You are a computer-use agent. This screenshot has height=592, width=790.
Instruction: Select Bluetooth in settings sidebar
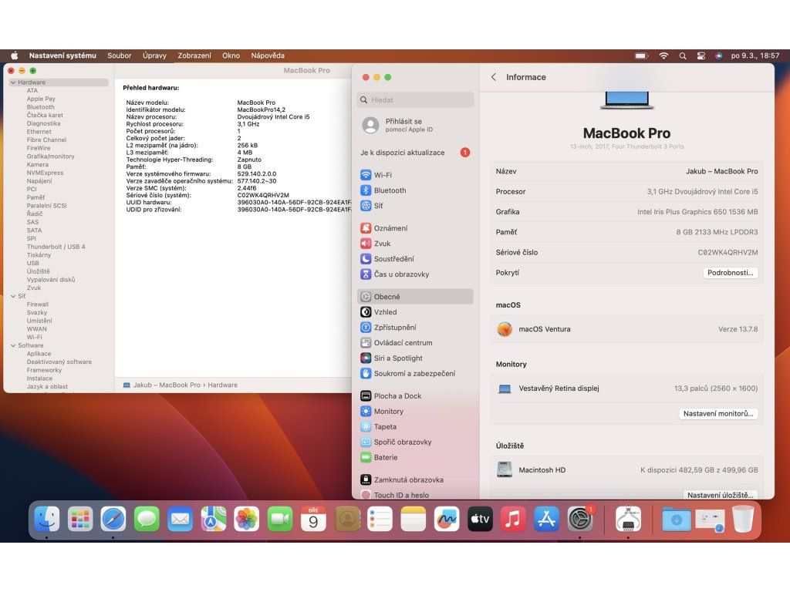pos(390,190)
